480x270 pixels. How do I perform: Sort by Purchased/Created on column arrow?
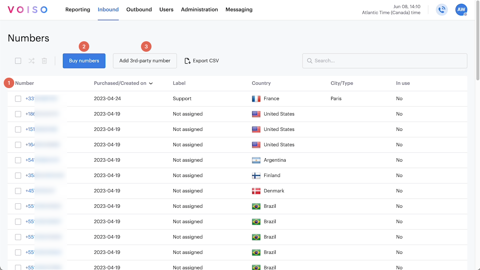point(151,84)
